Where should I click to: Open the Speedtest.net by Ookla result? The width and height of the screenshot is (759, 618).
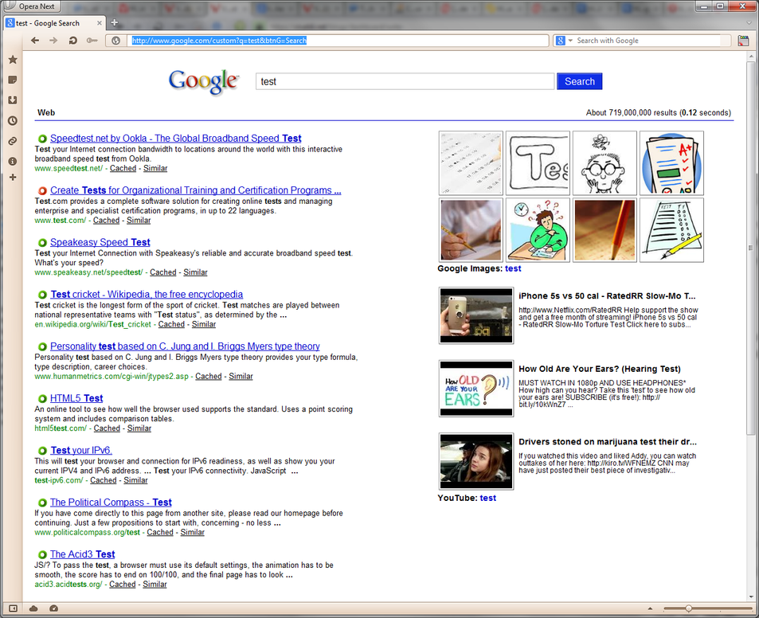coord(176,139)
